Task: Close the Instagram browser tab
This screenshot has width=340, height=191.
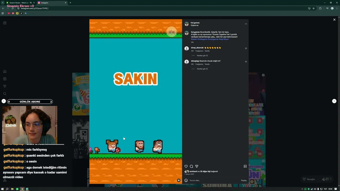Action: click(x=66, y=3)
